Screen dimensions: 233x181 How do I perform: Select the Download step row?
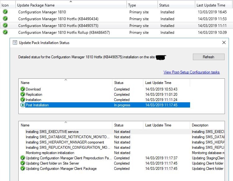105,89
